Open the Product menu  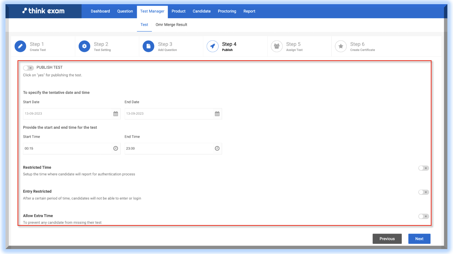[x=178, y=11]
